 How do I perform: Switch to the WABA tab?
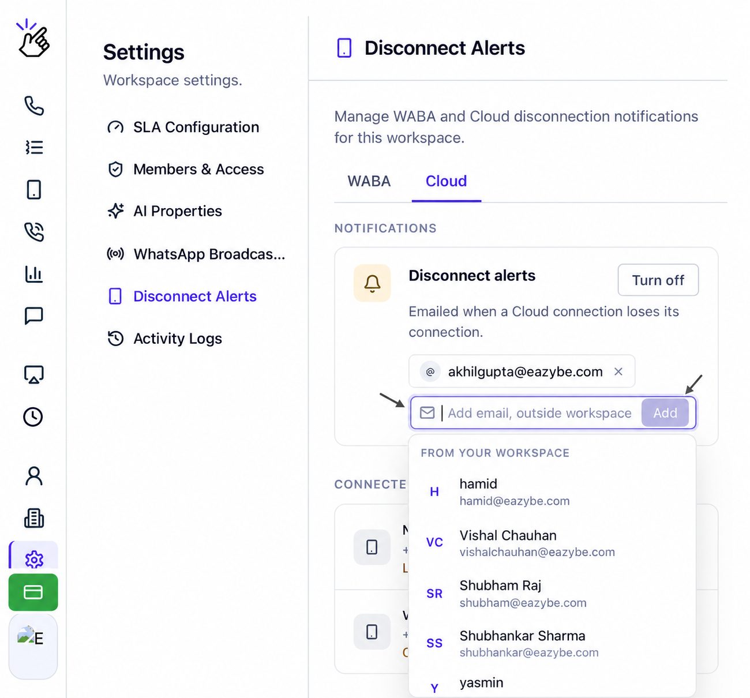(x=369, y=181)
